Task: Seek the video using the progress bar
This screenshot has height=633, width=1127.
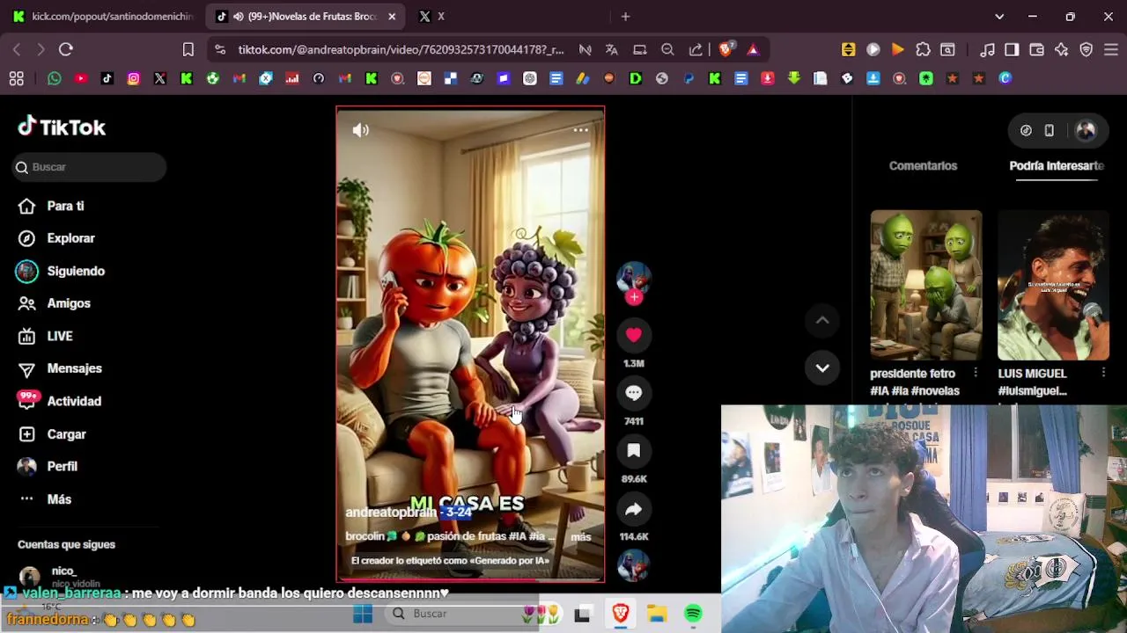Action: point(470,579)
